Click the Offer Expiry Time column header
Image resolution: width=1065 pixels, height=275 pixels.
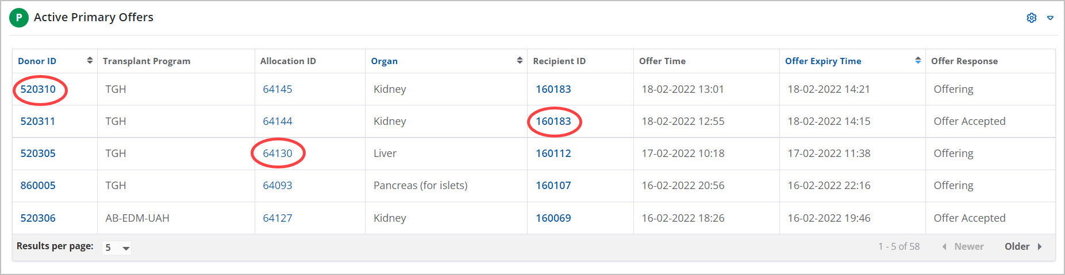(823, 61)
